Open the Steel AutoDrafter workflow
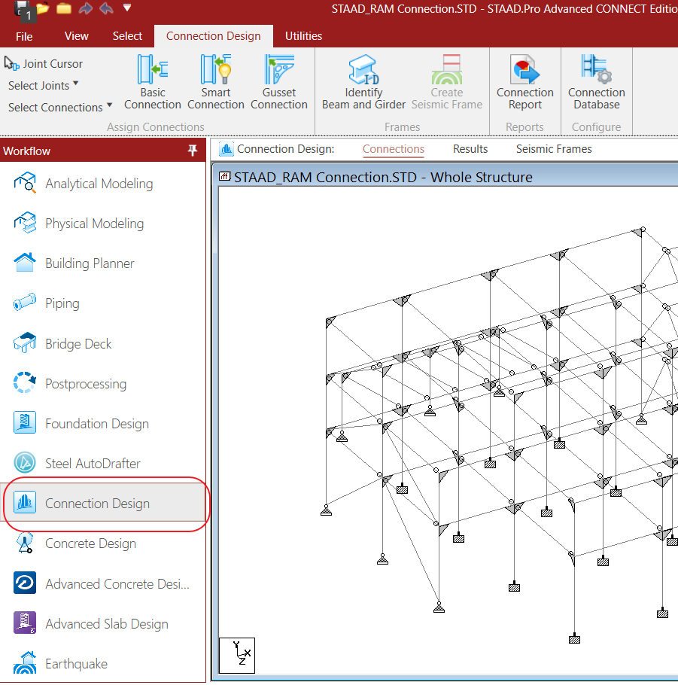This screenshot has height=685, width=678. tap(93, 464)
